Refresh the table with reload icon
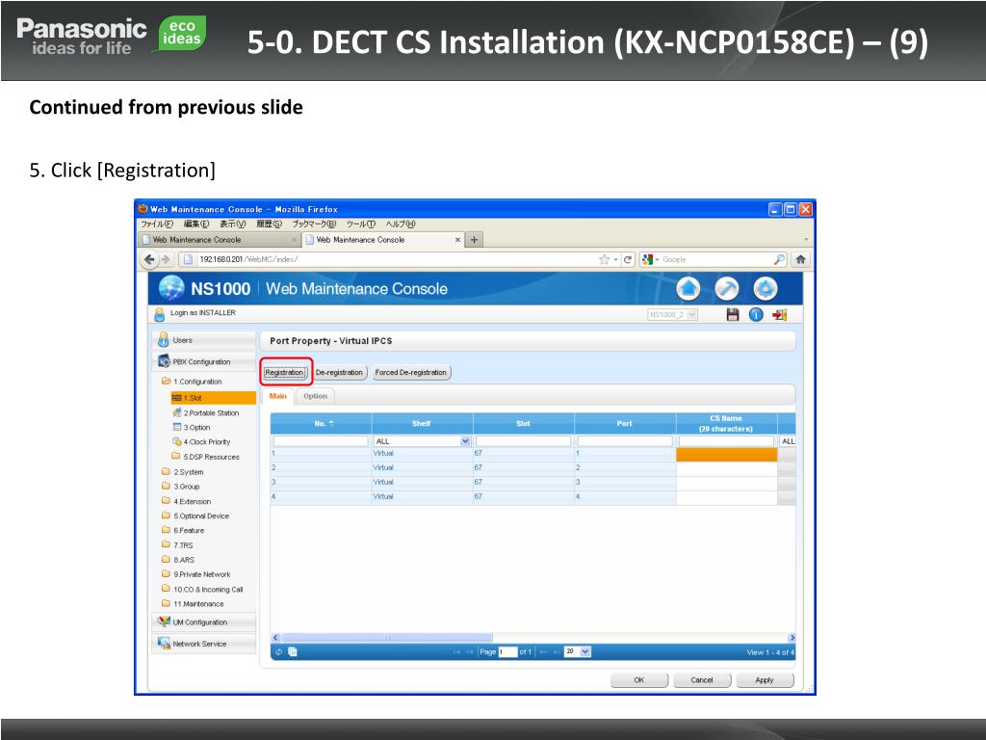 click(278, 652)
